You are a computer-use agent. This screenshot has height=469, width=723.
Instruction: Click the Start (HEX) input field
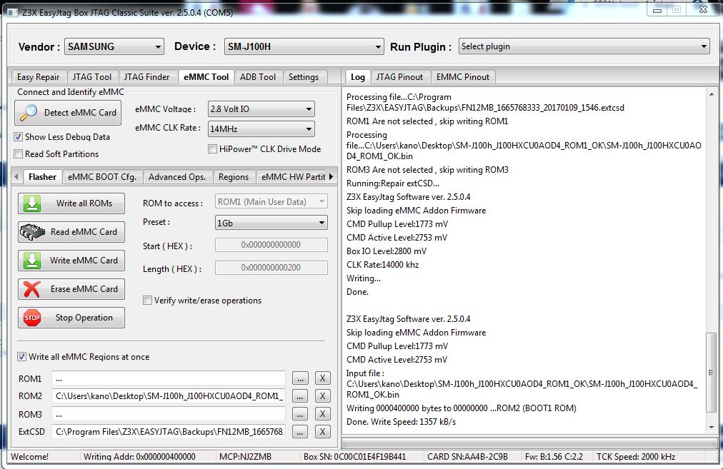click(x=271, y=245)
